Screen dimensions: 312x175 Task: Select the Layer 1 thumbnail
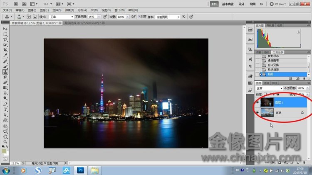(267, 102)
